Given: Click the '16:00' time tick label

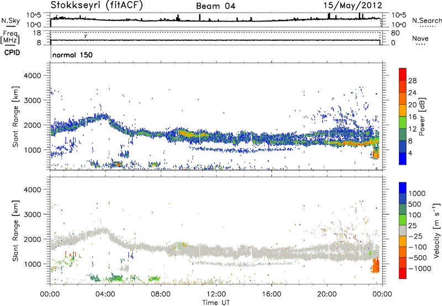Looking at the screenshot, I should click(271, 294).
